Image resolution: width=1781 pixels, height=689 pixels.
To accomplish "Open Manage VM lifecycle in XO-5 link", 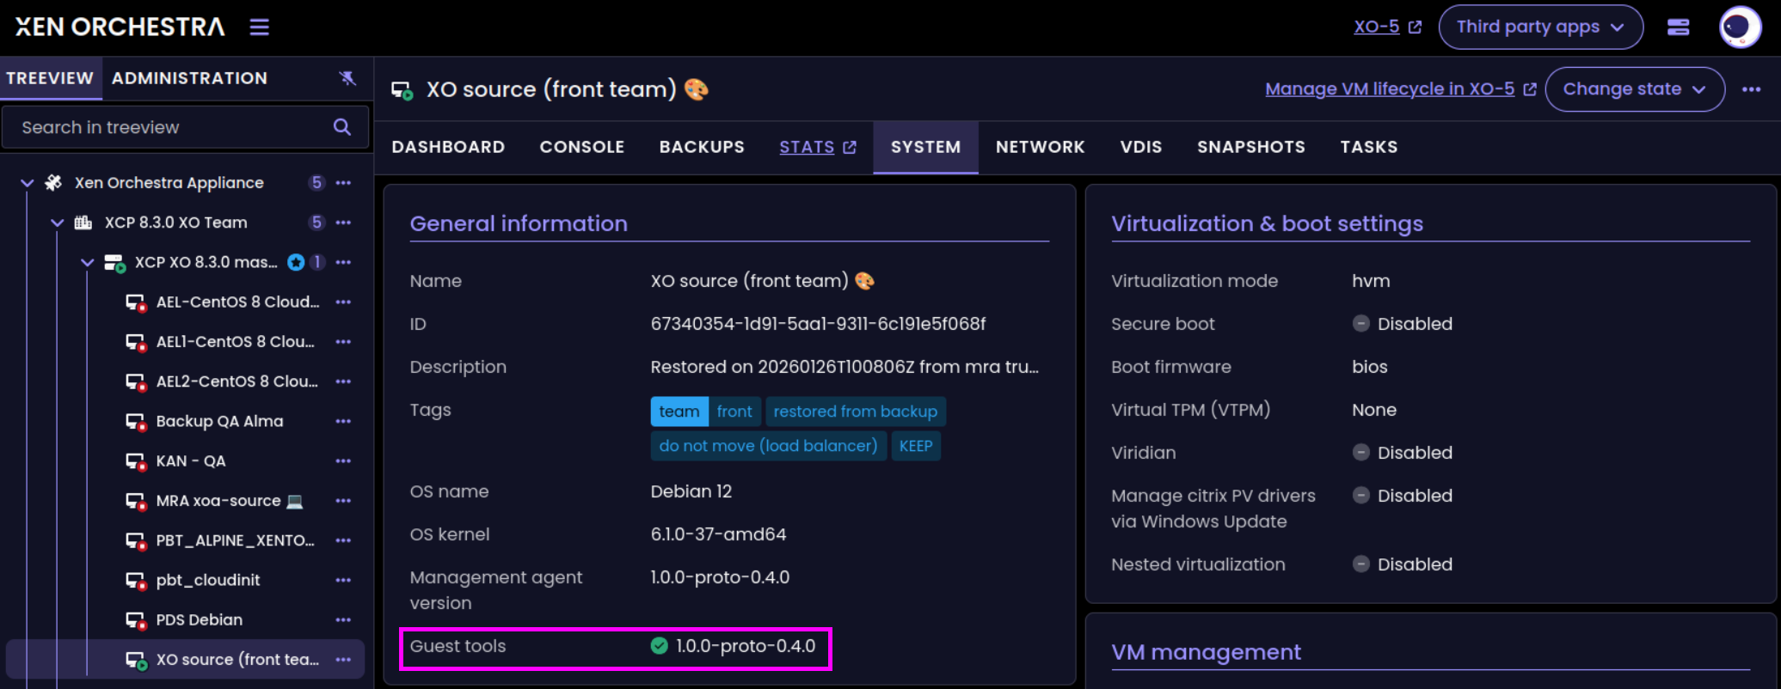I will [x=1400, y=89].
